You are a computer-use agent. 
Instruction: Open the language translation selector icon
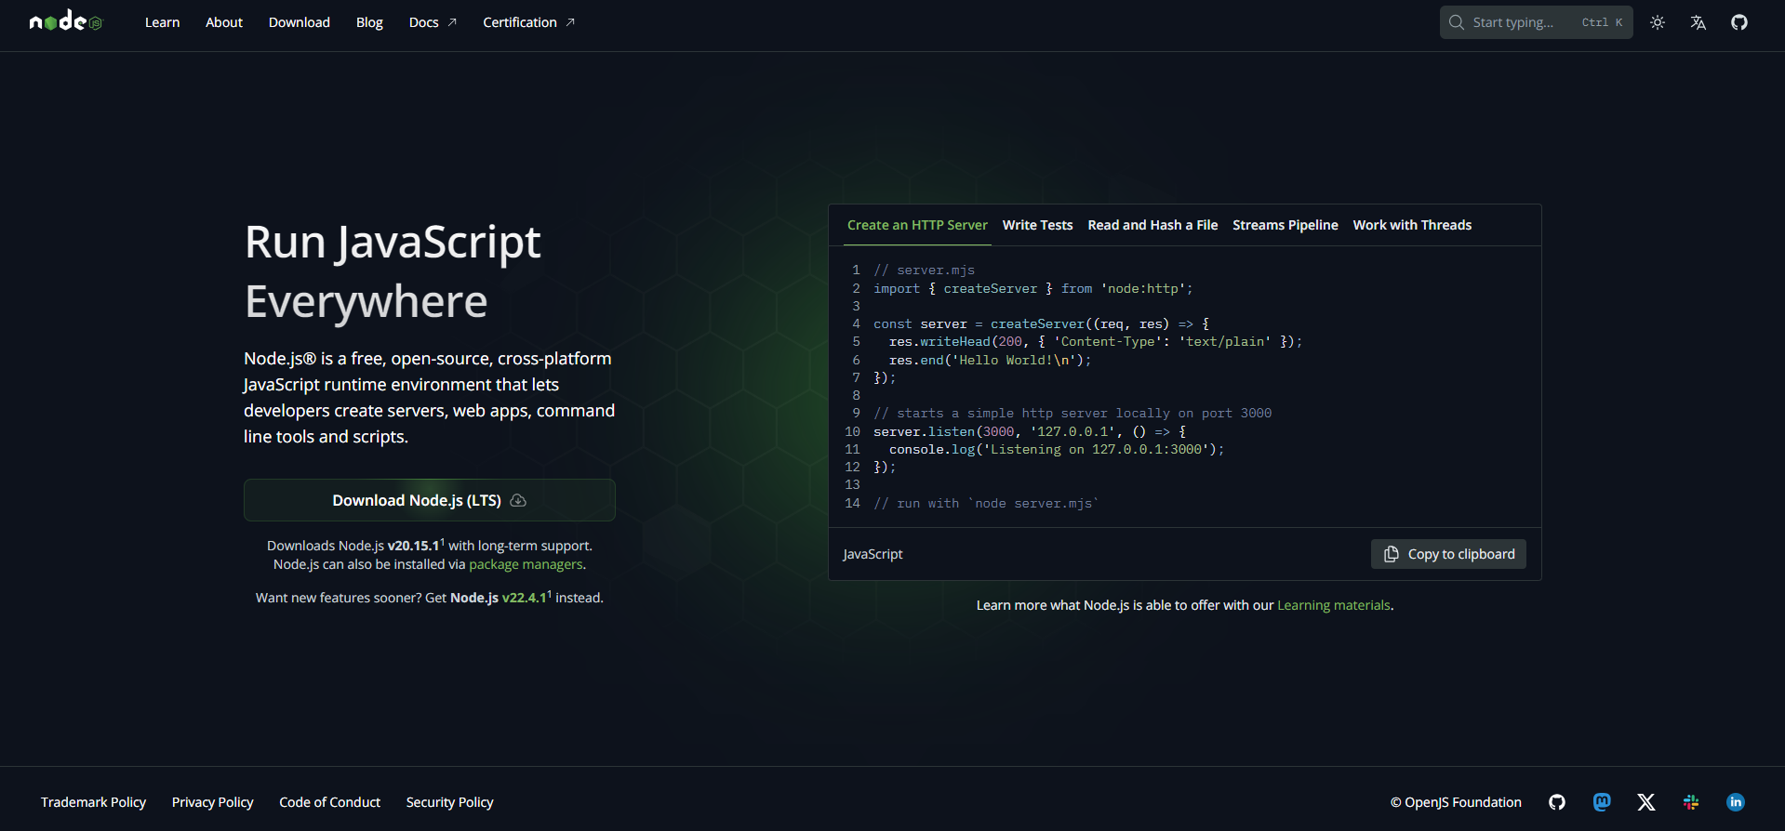tap(1698, 22)
